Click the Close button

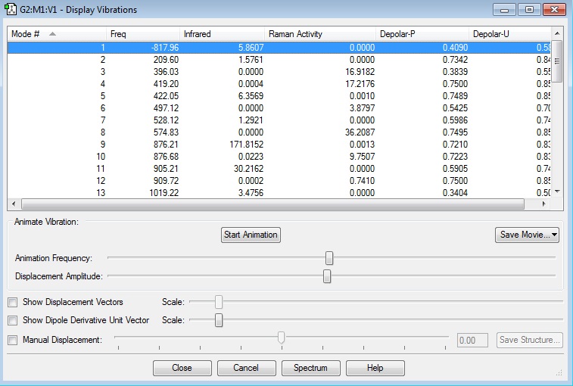182,368
